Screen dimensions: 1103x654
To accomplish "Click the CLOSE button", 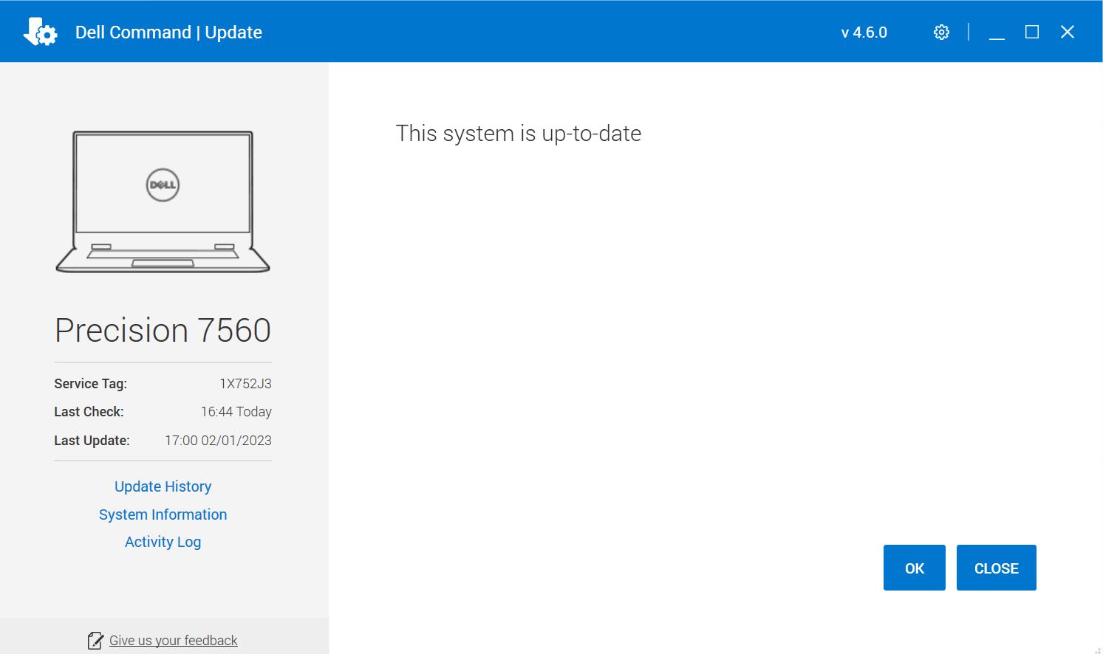I will click(x=996, y=568).
